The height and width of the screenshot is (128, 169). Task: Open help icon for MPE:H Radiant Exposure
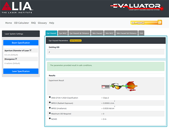coord(50,102)
